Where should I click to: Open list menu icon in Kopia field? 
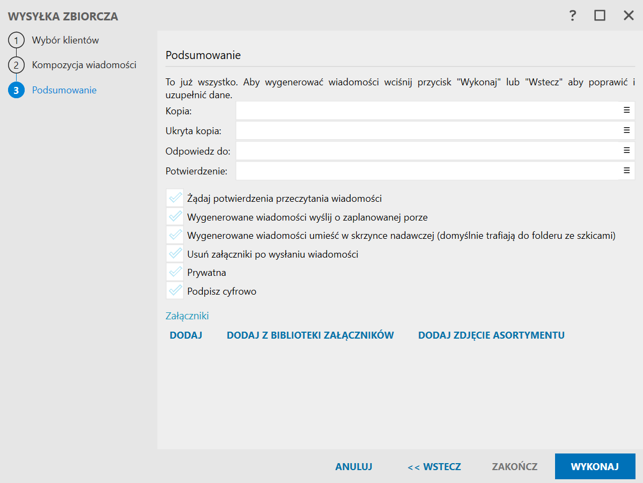(626, 110)
